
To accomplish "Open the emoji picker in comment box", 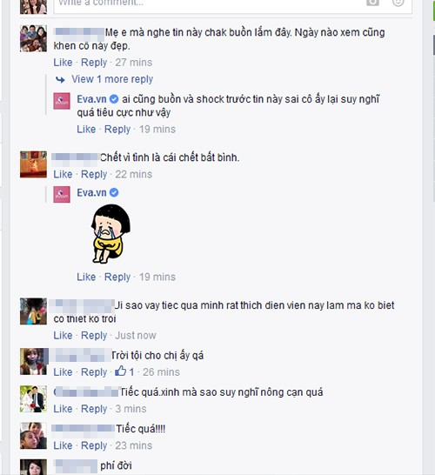I will pos(398,3).
